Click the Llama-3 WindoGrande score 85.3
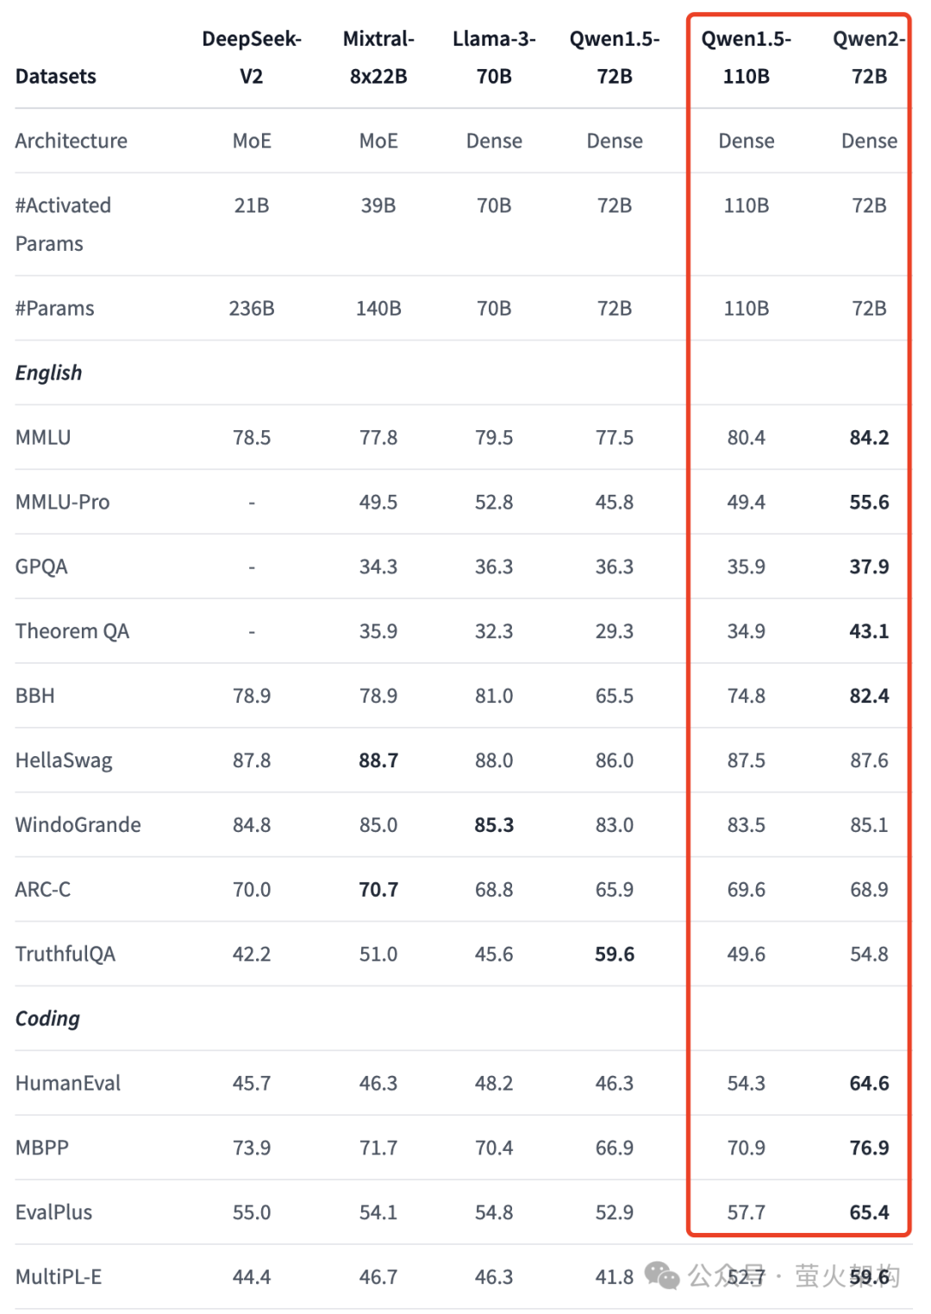Image resolution: width=931 pixels, height=1314 pixels. click(494, 825)
